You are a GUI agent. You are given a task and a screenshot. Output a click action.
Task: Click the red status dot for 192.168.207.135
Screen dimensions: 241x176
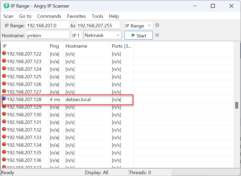click(x=4, y=152)
